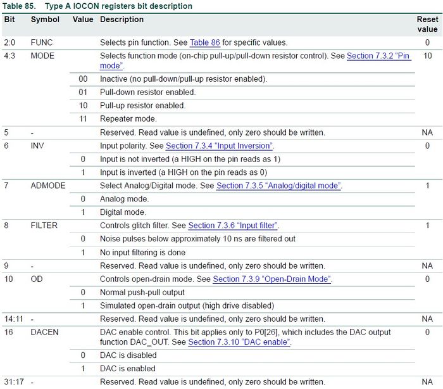Click Section 7.3.6 Input filter link
The image size is (443, 389).
point(233,226)
